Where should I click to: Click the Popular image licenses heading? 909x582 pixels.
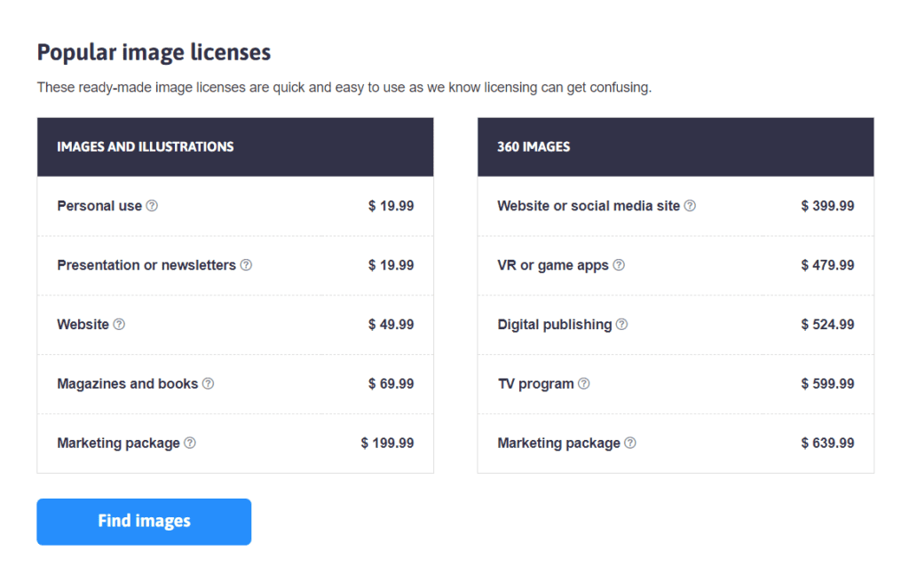(154, 52)
